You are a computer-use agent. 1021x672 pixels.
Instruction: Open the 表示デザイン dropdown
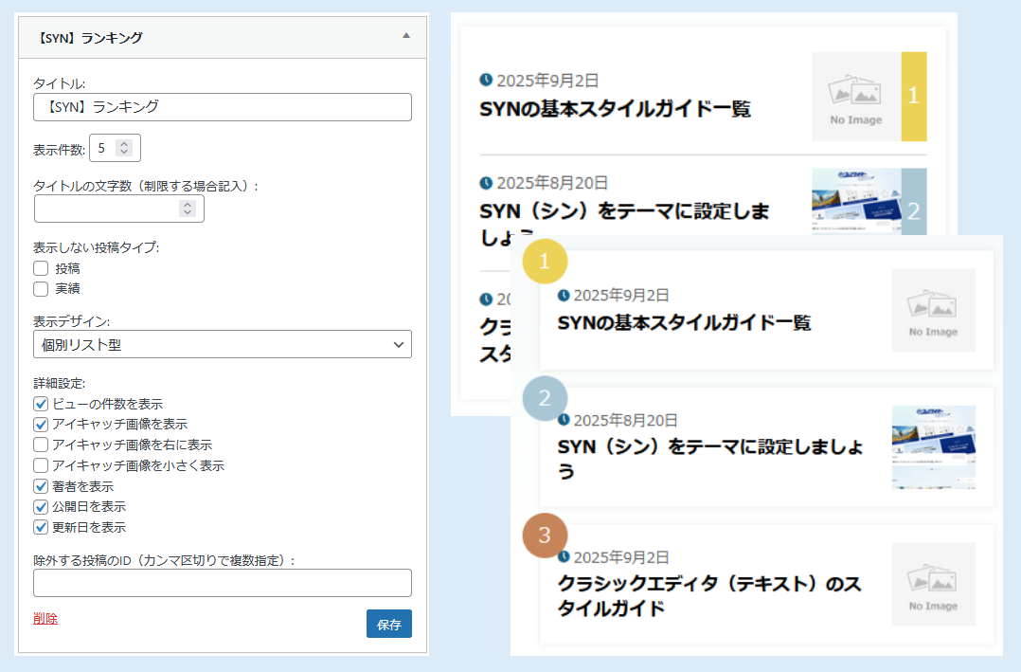coord(222,344)
